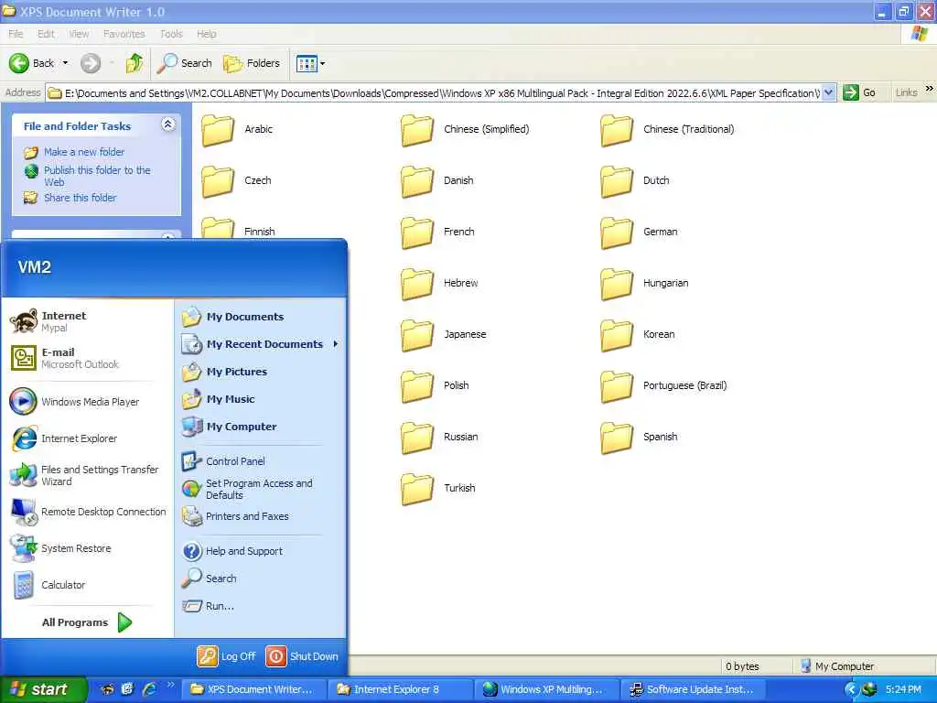The image size is (937, 703).
Task: Click Publish this folder to the Web
Action: click(97, 176)
